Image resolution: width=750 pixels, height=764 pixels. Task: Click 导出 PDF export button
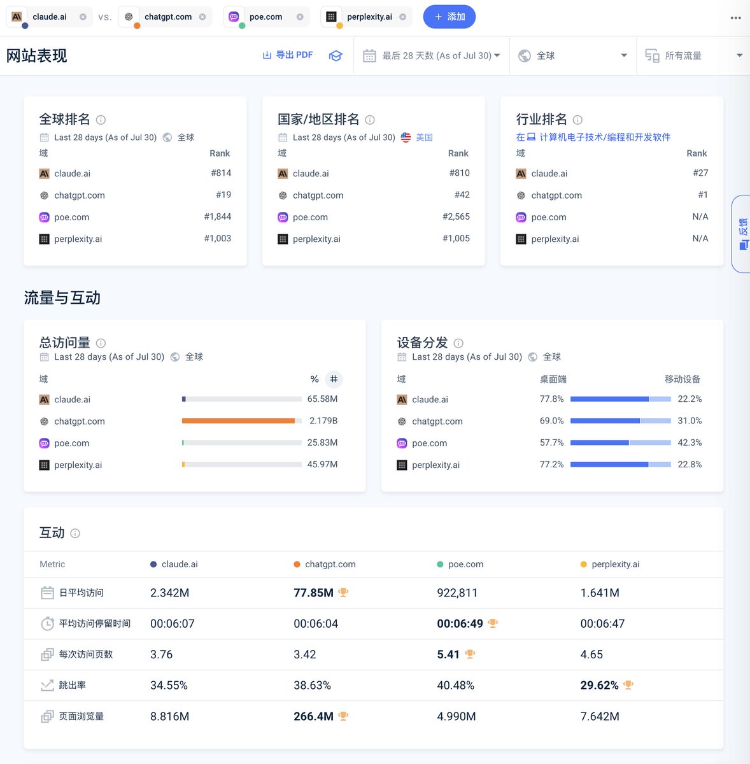[288, 55]
